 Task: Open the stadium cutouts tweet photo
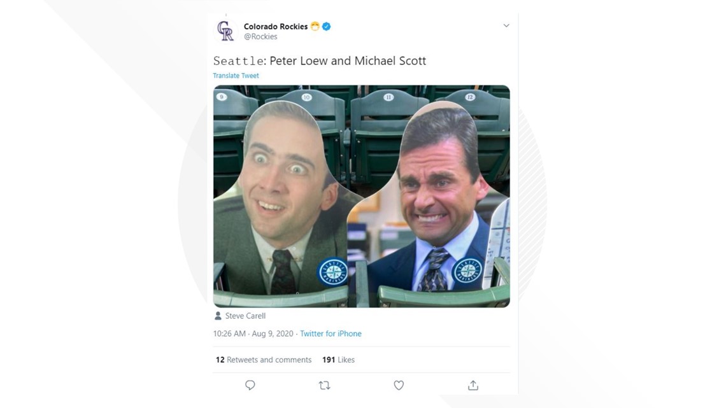[x=362, y=196]
